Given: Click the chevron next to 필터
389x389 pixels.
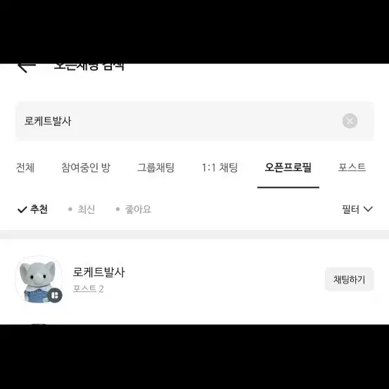Looking at the screenshot, I should (368, 210).
